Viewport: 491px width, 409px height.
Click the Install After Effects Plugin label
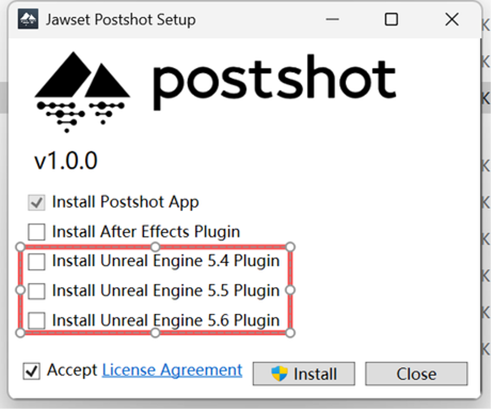[x=146, y=231]
